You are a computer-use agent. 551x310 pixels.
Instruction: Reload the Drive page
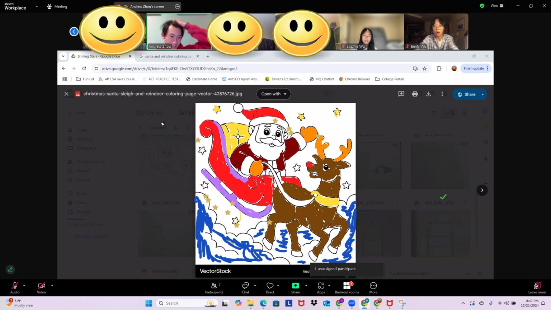[x=84, y=69]
